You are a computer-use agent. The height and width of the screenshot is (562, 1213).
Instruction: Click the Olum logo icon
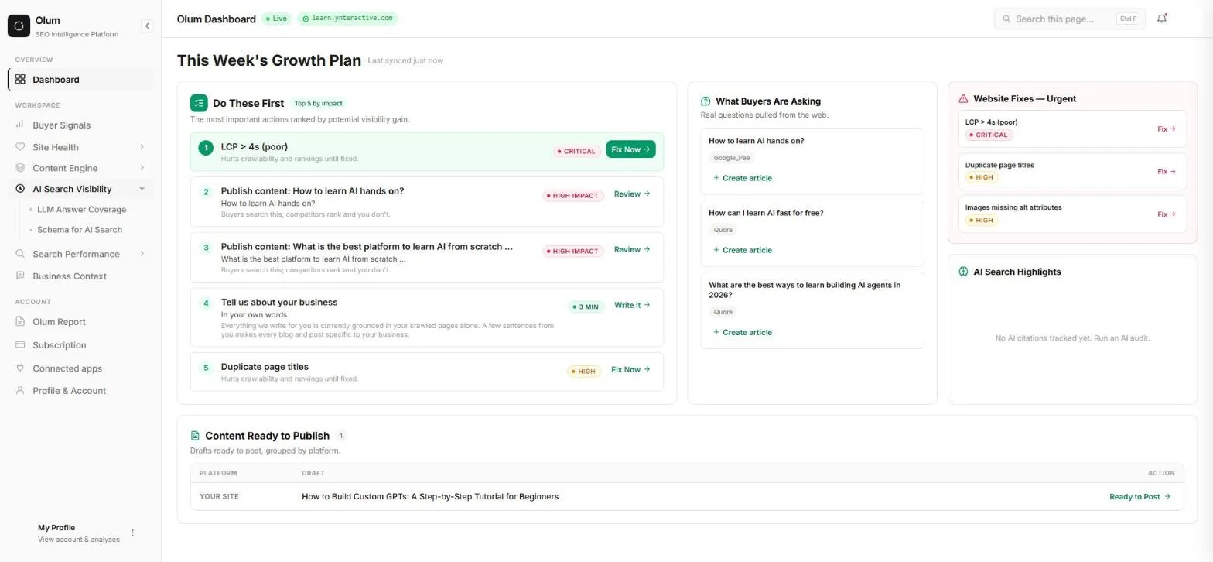[x=19, y=26]
